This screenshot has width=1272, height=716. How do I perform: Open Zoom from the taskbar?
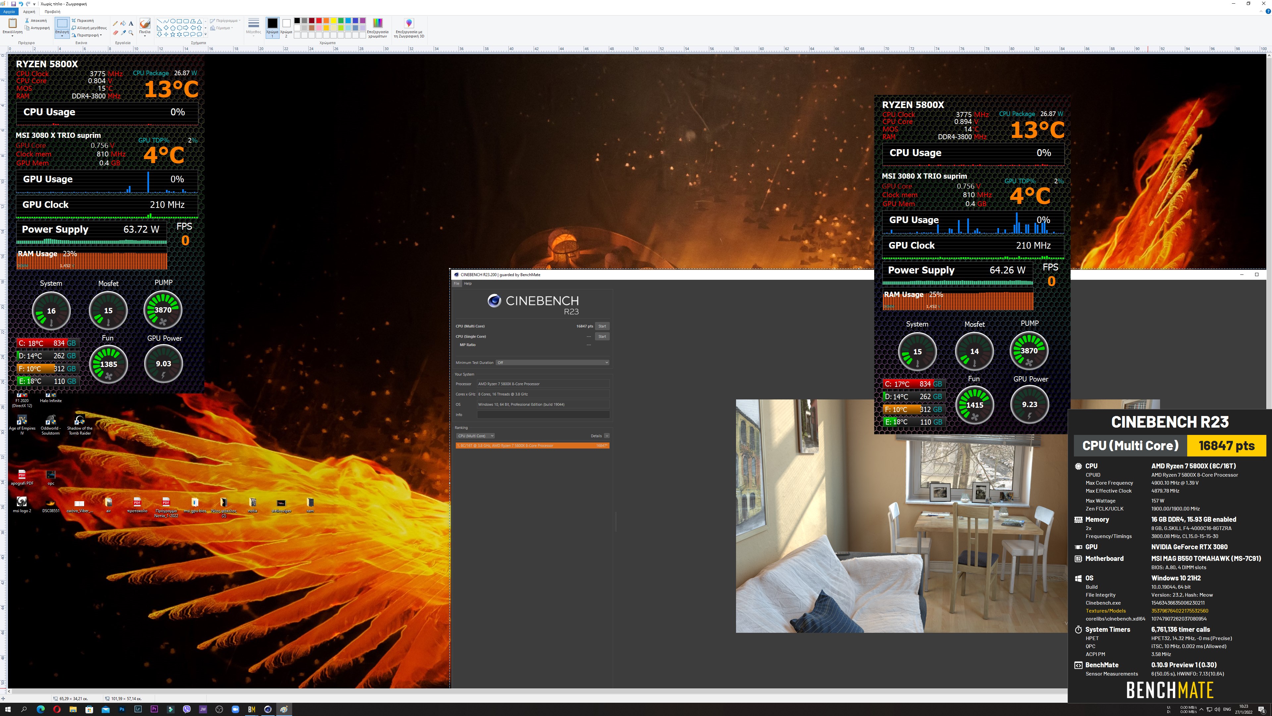point(236,710)
